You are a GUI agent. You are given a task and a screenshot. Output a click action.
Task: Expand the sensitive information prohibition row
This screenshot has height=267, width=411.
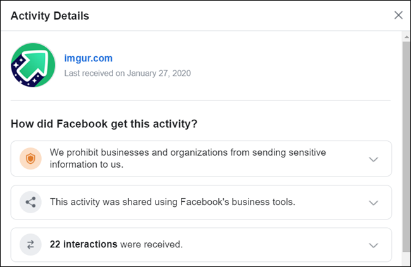point(373,159)
